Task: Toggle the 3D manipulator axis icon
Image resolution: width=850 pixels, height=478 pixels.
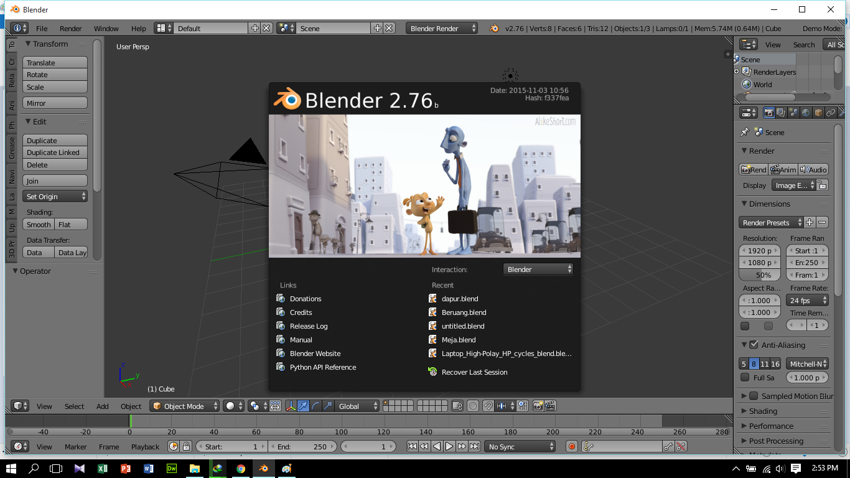Action: (x=291, y=406)
